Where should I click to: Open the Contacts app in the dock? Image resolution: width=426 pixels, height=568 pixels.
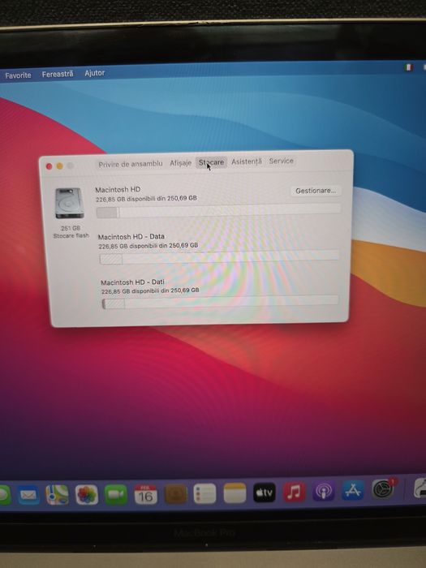(176, 494)
